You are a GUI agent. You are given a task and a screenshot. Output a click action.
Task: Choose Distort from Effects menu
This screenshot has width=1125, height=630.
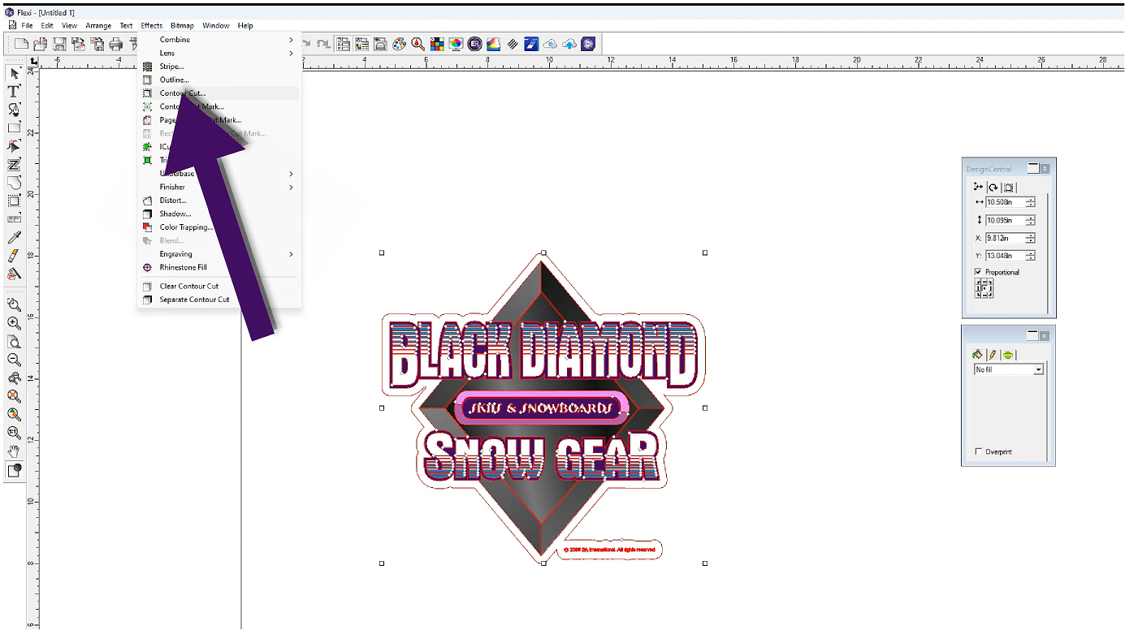tap(219, 201)
